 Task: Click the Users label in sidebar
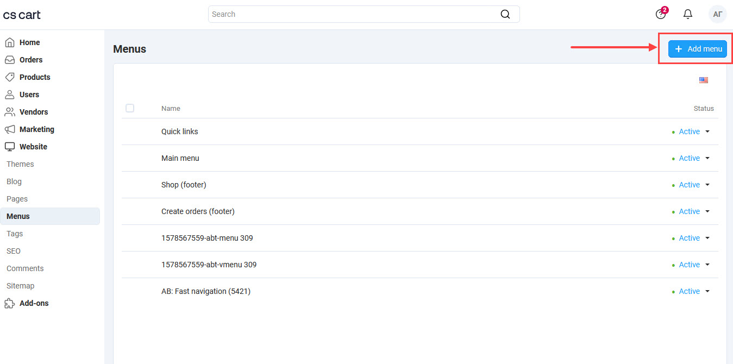(29, 95)
